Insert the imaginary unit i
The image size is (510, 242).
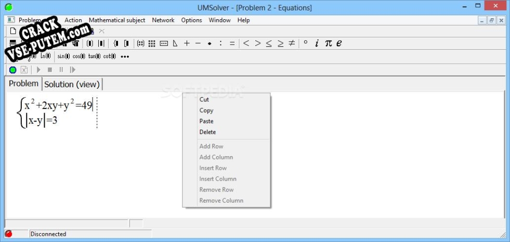click(317, 43)
